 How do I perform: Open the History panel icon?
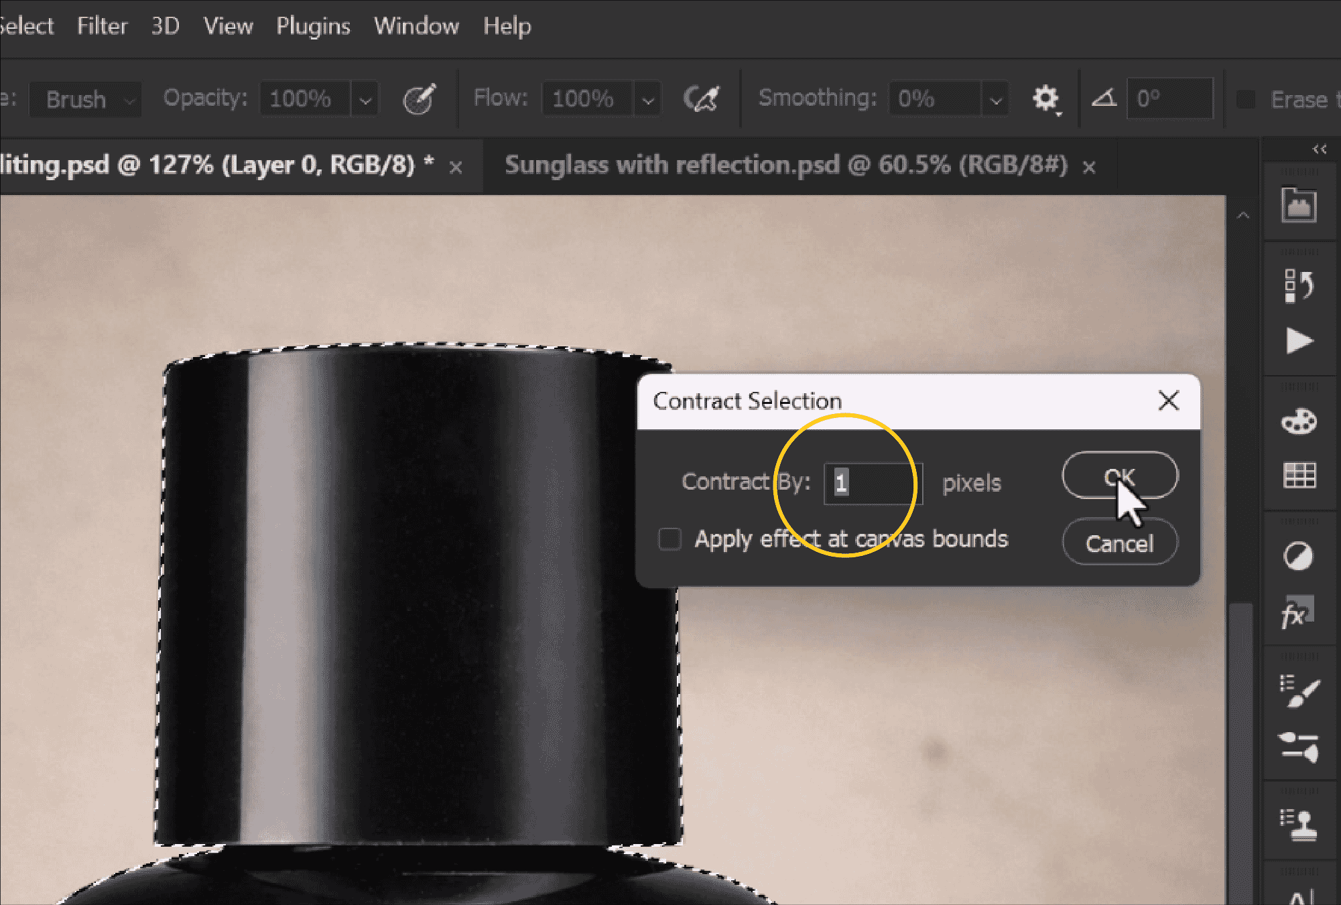coord(1299,286)
